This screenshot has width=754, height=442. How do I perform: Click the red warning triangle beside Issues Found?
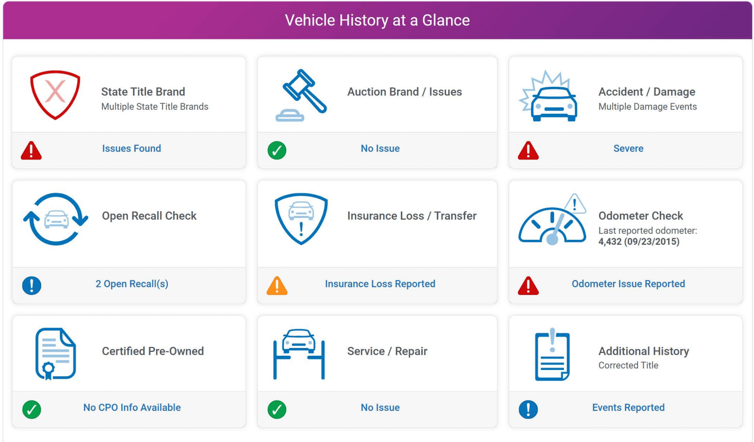click(x=31, y=151)
